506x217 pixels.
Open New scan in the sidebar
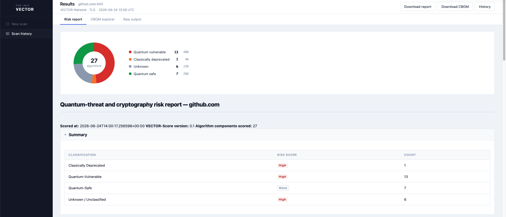[26, 24]
